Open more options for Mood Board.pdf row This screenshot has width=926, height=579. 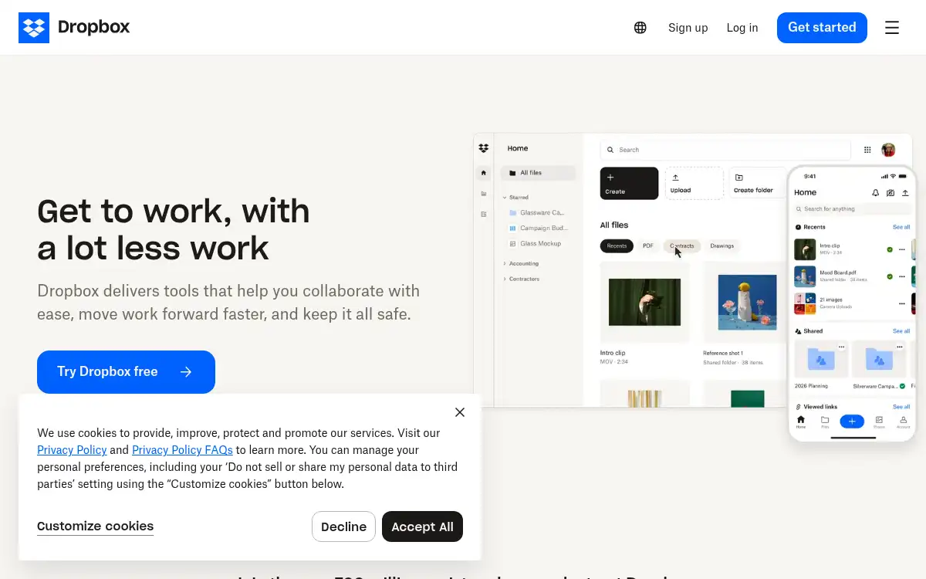click(902, 276)
